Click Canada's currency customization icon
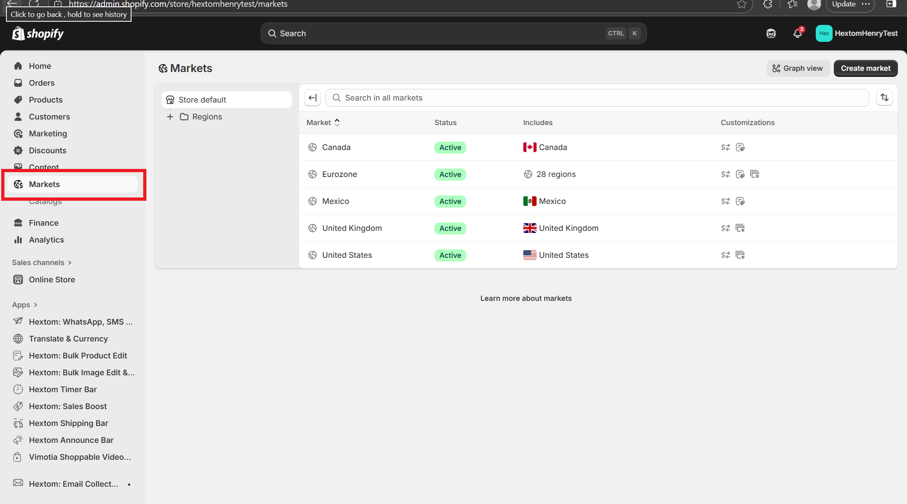The height and width of the screenshot is (504, 907). 725,147
